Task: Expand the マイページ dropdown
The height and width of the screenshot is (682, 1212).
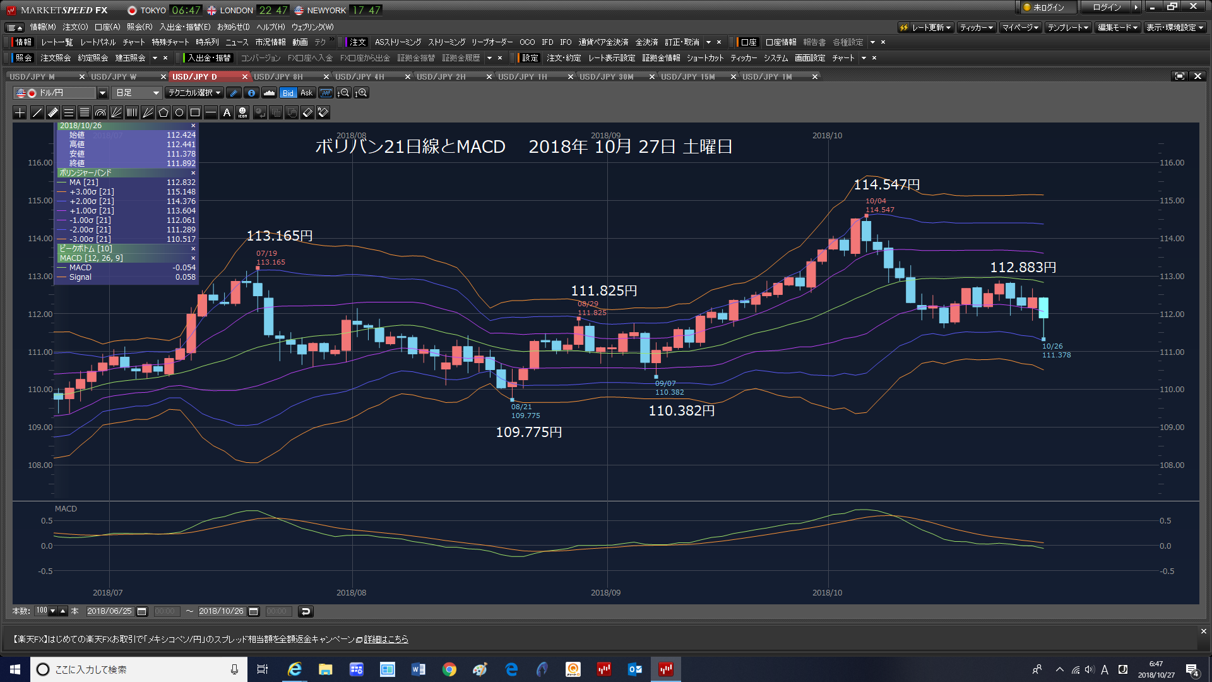Action: click(x=1020, y=27)
